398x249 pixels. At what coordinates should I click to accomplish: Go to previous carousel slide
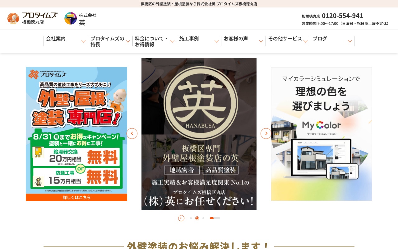click(x=132, y=134)
